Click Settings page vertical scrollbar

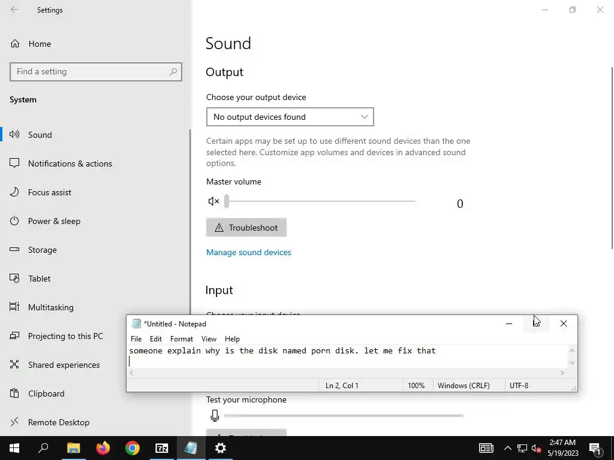pos(612,158)
